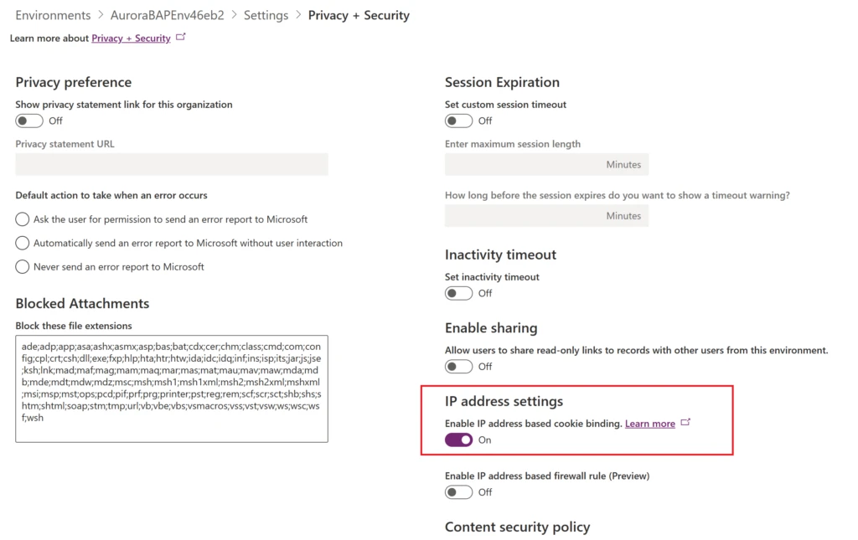The image size is (858, 540).
Task: Open Privacy + Security learn more link
Action: tap(131, 39)
